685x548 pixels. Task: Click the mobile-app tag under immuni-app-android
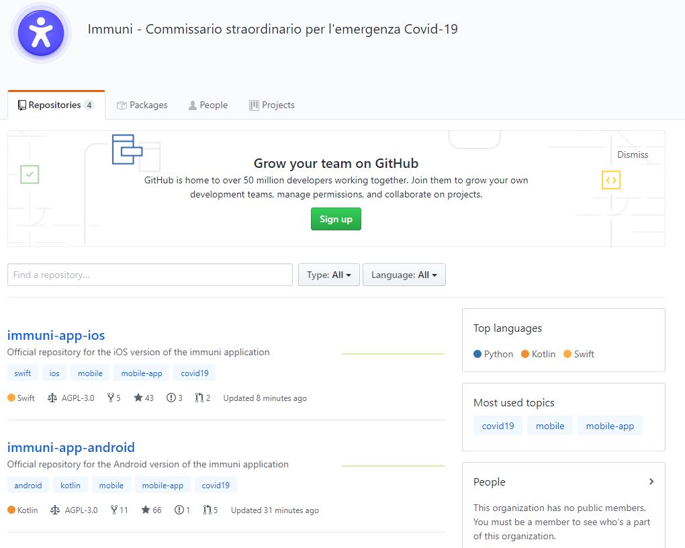[163, 485]
